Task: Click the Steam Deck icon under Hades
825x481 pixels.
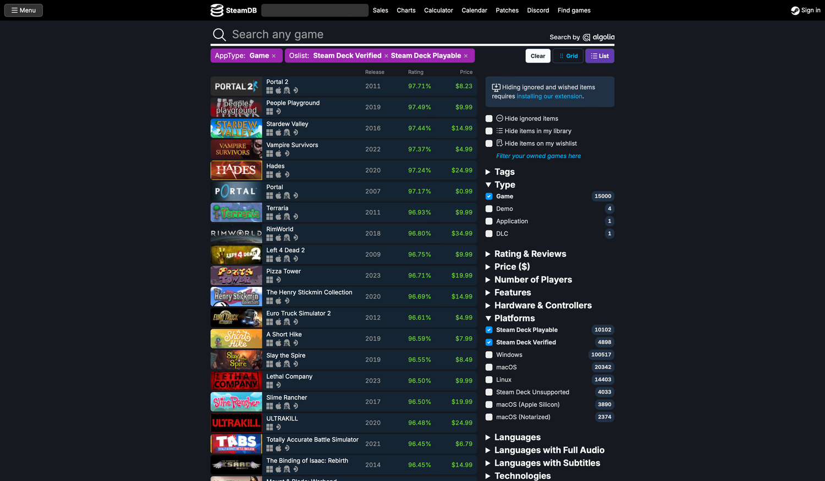Action: coord(287,175)
